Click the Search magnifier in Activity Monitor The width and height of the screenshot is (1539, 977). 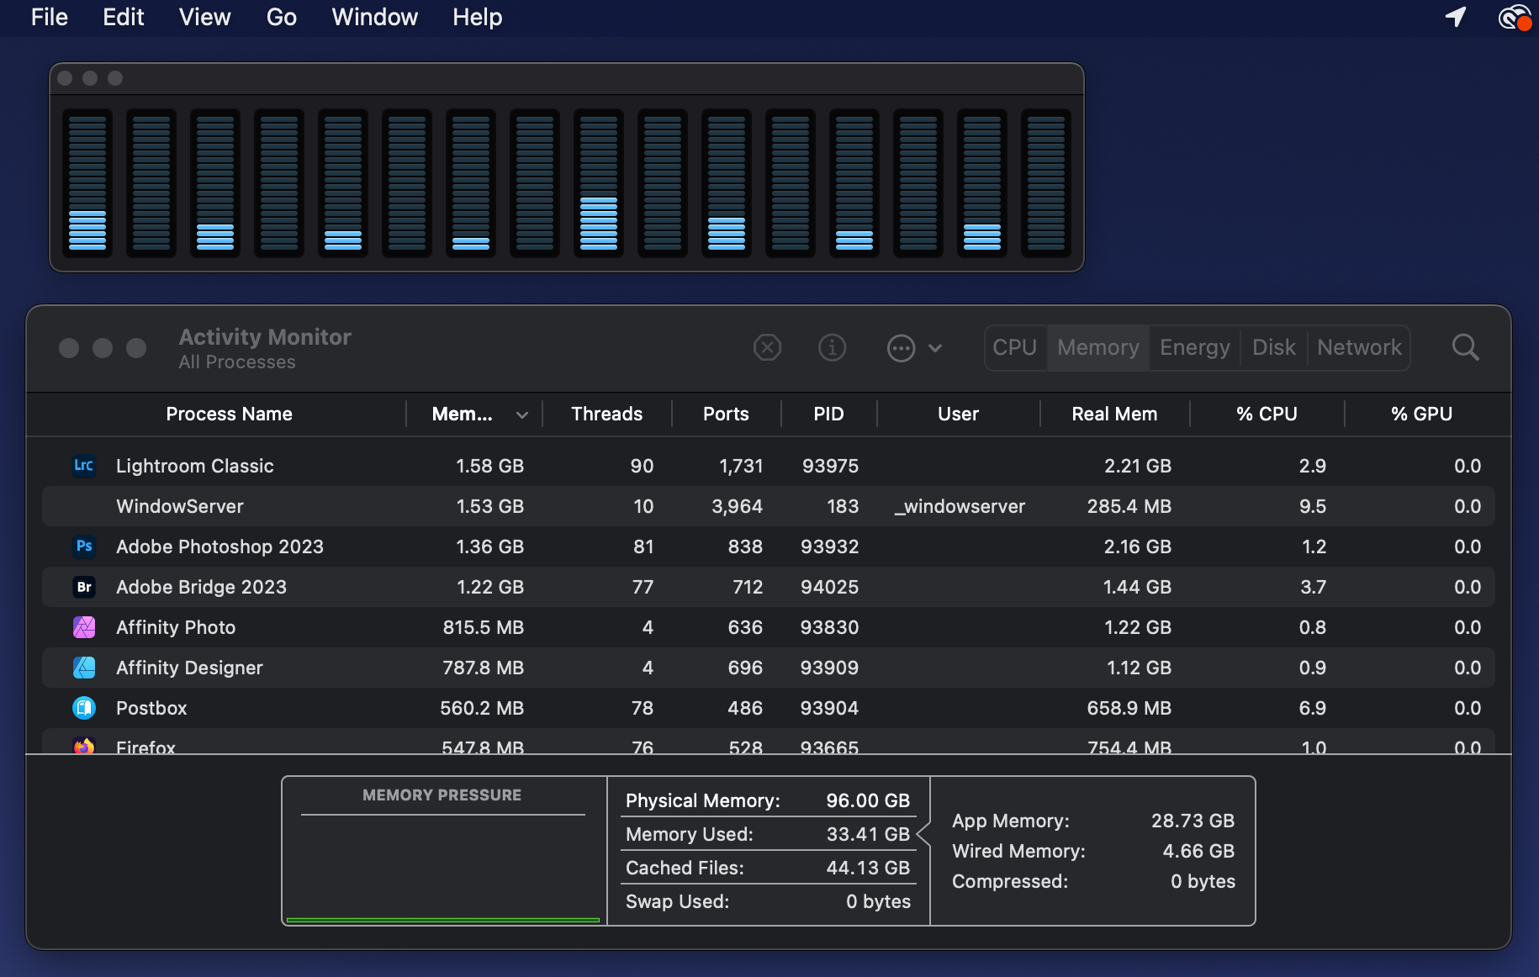pos(1465,347)
